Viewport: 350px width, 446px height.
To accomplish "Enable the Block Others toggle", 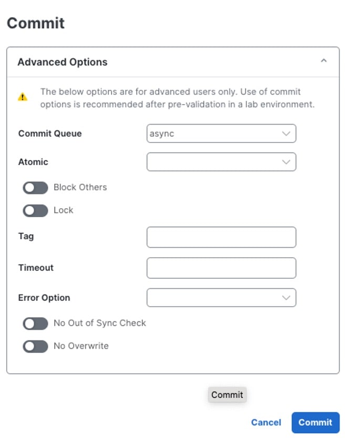I will click(x=35, y=187).
